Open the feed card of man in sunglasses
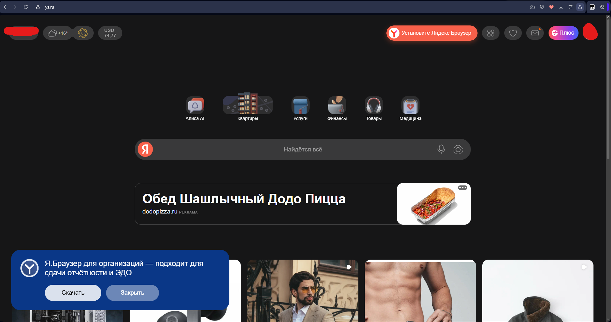 point(303,291)
